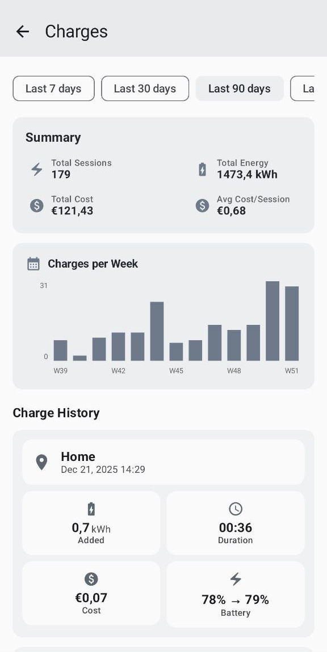Click the lightning icon above the Battery percentage

[x=235, y=579]
